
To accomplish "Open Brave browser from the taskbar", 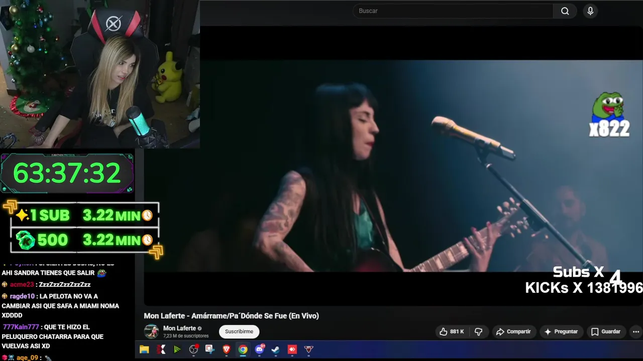I will point(227,349).
